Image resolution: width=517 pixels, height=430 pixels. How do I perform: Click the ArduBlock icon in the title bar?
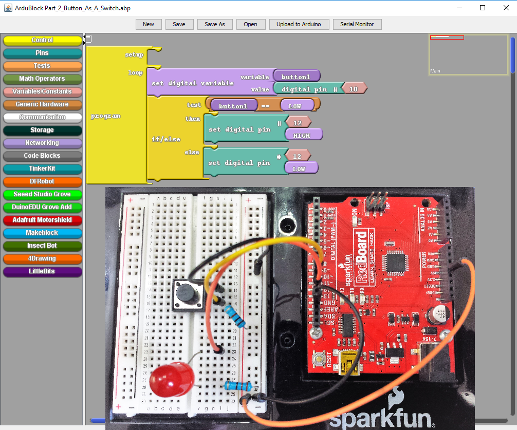pos(7,8)
